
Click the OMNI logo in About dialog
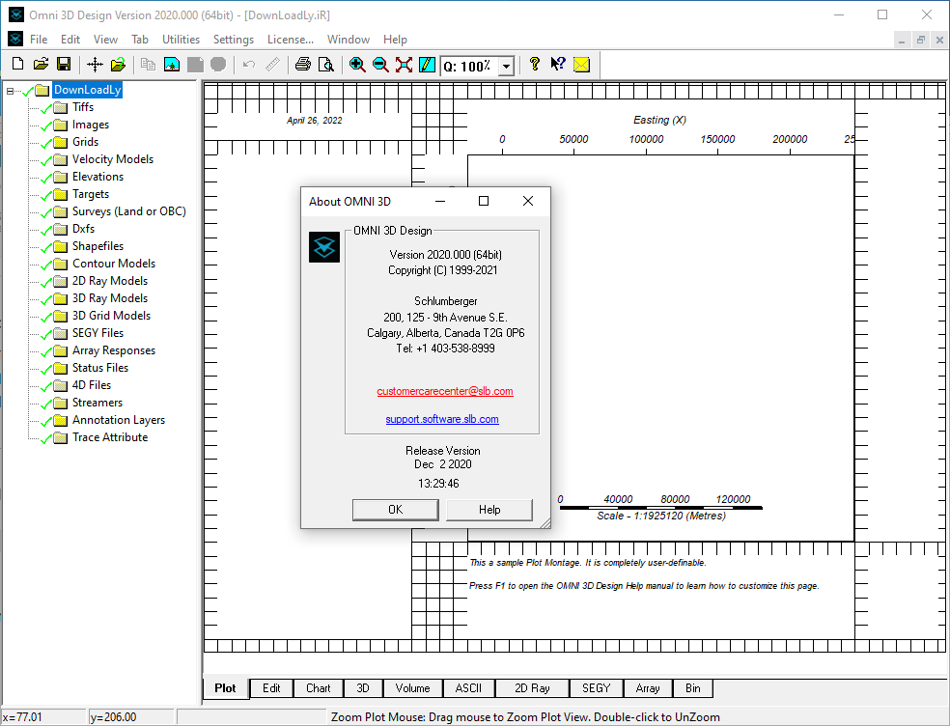[x=324, y=247]
